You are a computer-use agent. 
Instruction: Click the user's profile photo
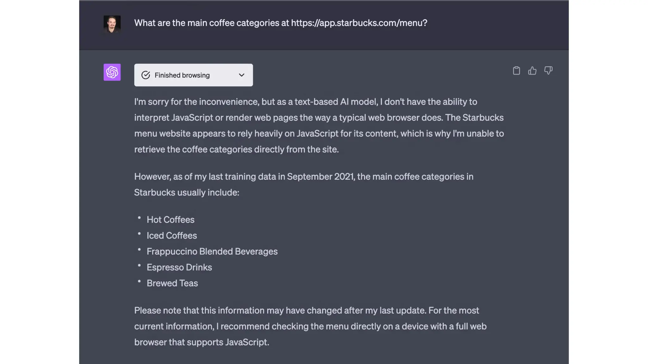(x=112, y=24)
